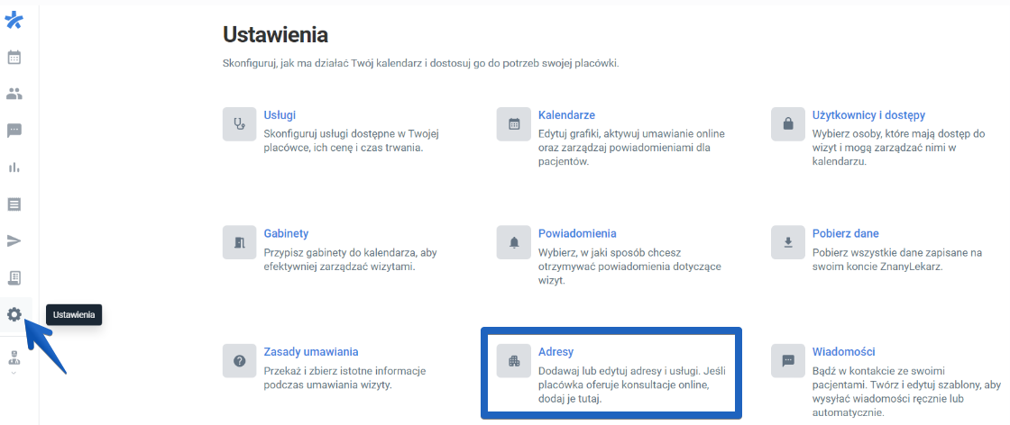Click the padlock icon beside Użytkownicy i dostępy
1010x425 pixels.
coord(788,124)
